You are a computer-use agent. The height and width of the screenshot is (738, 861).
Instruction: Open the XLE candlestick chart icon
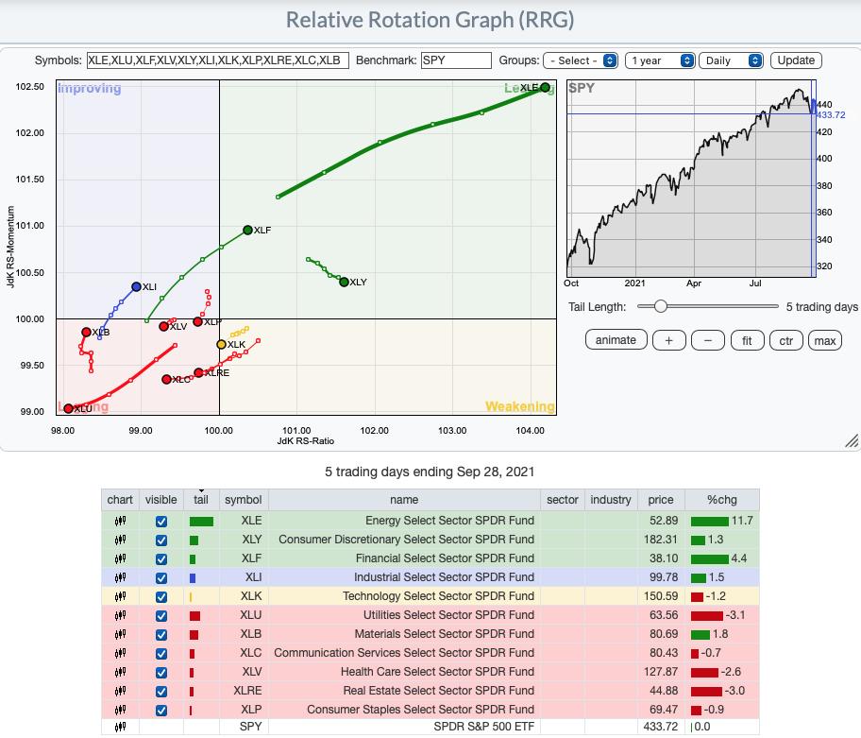point(120,521)
